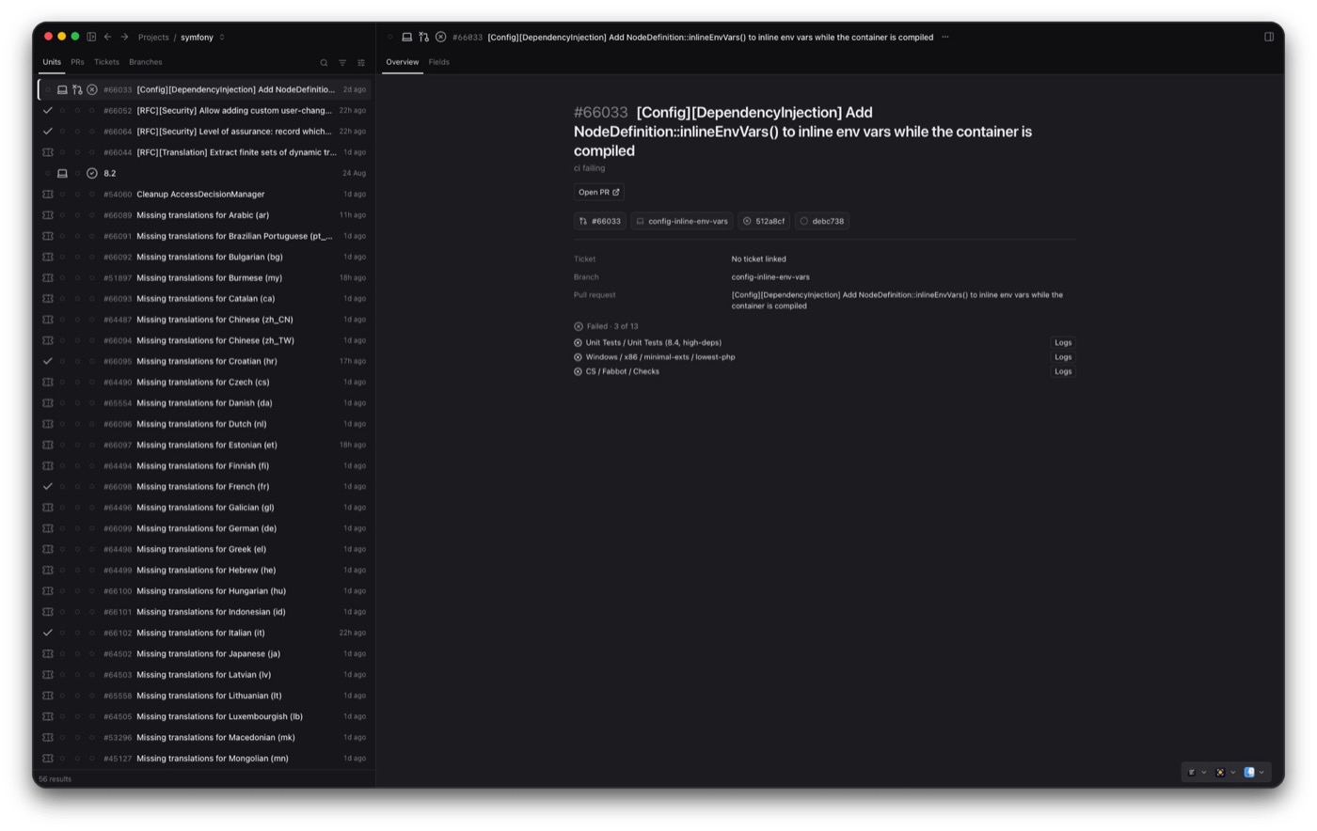Click the 56 results status text
This screenshot has width=1317, height=831.
[56, 779]
